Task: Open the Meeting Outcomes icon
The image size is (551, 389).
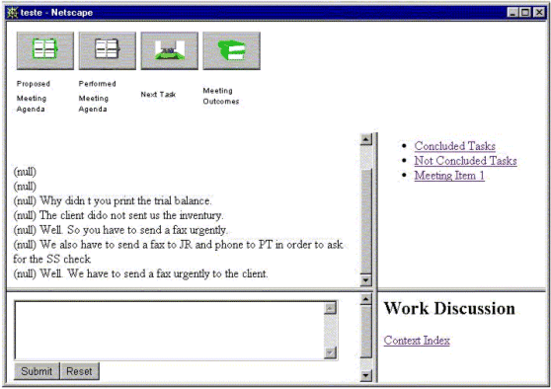Action: pos(232,50)
